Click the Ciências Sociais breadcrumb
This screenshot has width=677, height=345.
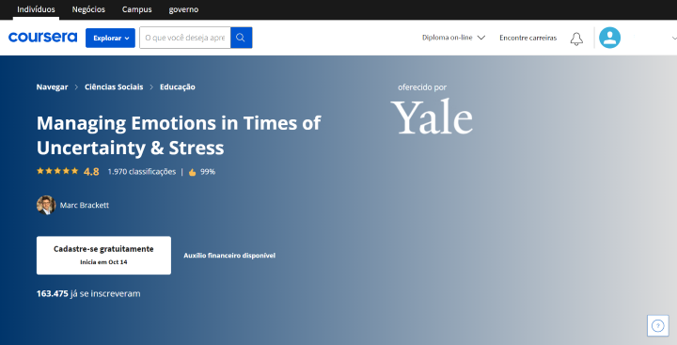(x=114, y=86)
